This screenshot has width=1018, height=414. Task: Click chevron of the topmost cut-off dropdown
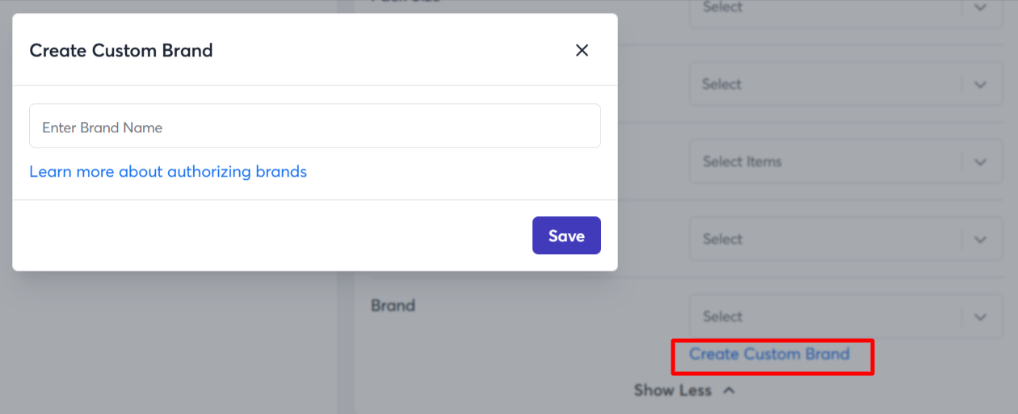(981, 8)
